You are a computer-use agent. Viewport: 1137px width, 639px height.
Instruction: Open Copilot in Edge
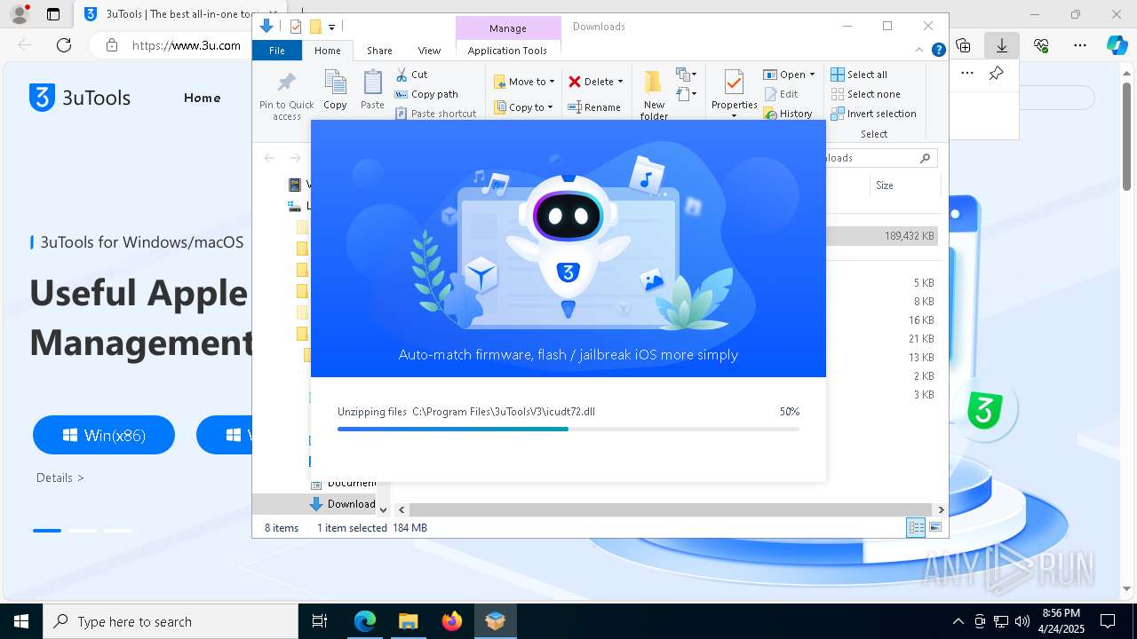(1117, 45)
